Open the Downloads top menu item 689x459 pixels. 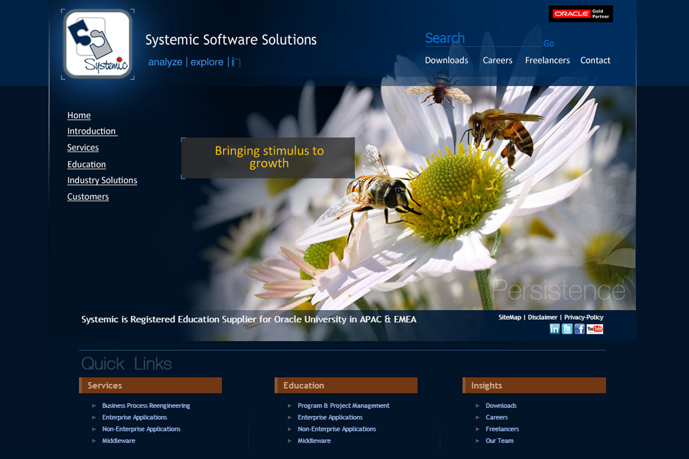click(x=446, y=60)
